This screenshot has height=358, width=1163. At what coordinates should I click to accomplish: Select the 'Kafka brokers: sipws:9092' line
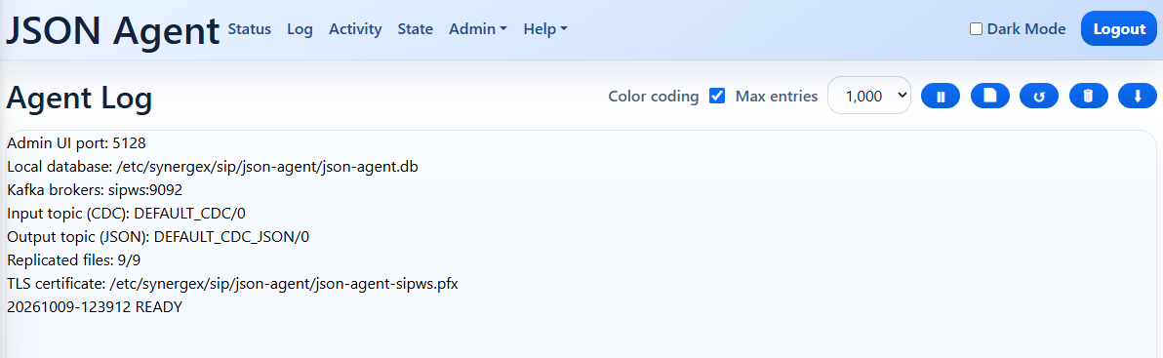(x=95, y=190)
